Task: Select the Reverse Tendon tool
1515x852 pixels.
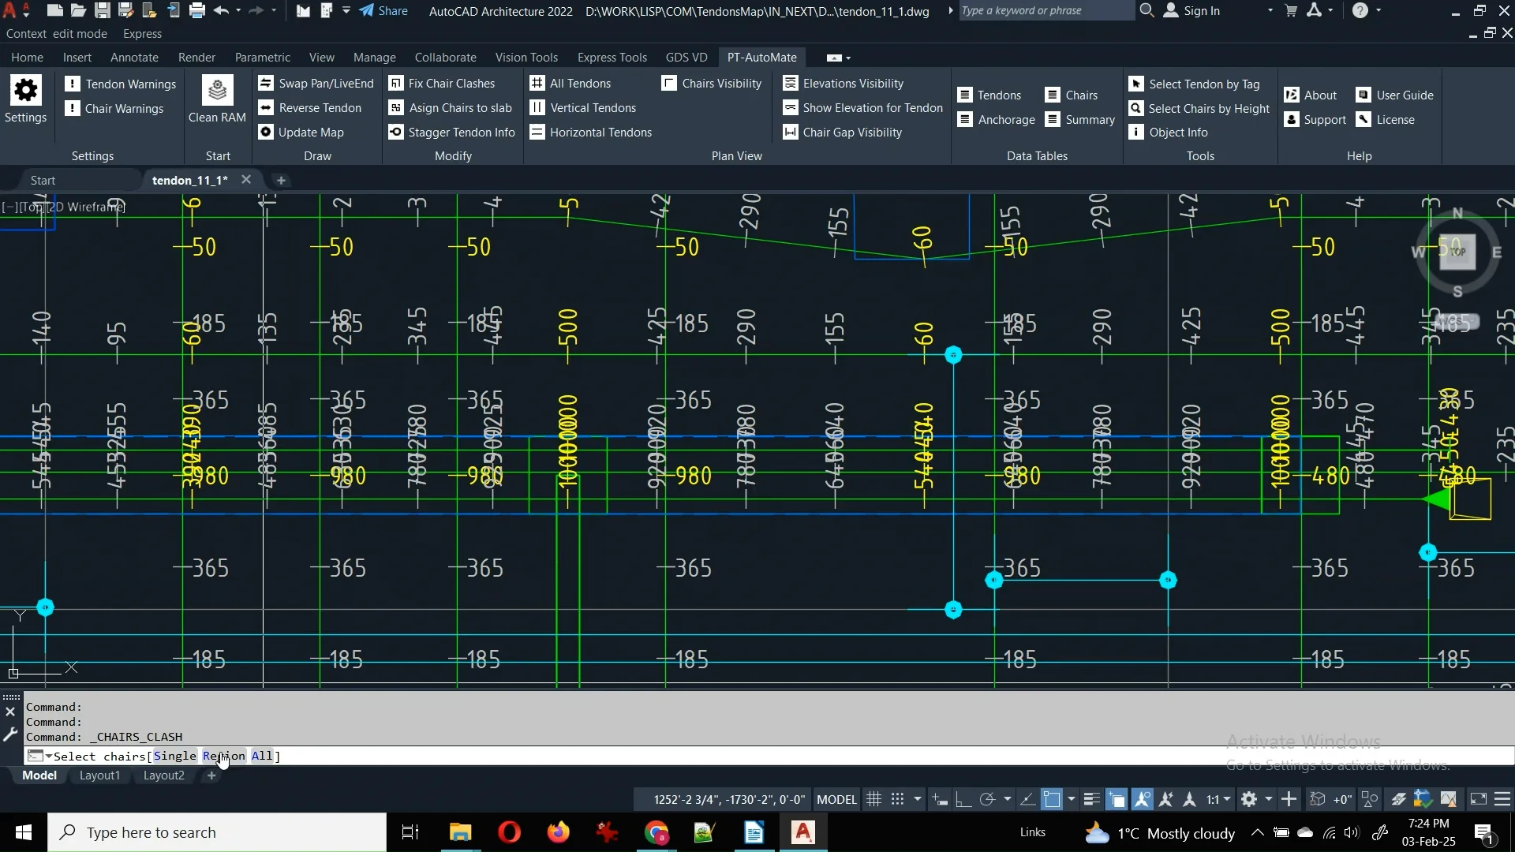Action: pyautogui.click(x=309, y=108)
